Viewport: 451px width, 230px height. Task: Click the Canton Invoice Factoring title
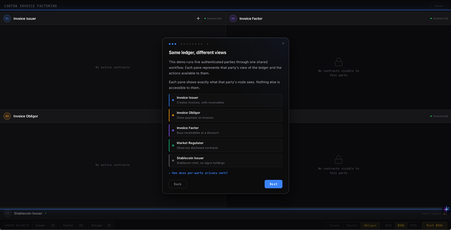pos(31,6)
